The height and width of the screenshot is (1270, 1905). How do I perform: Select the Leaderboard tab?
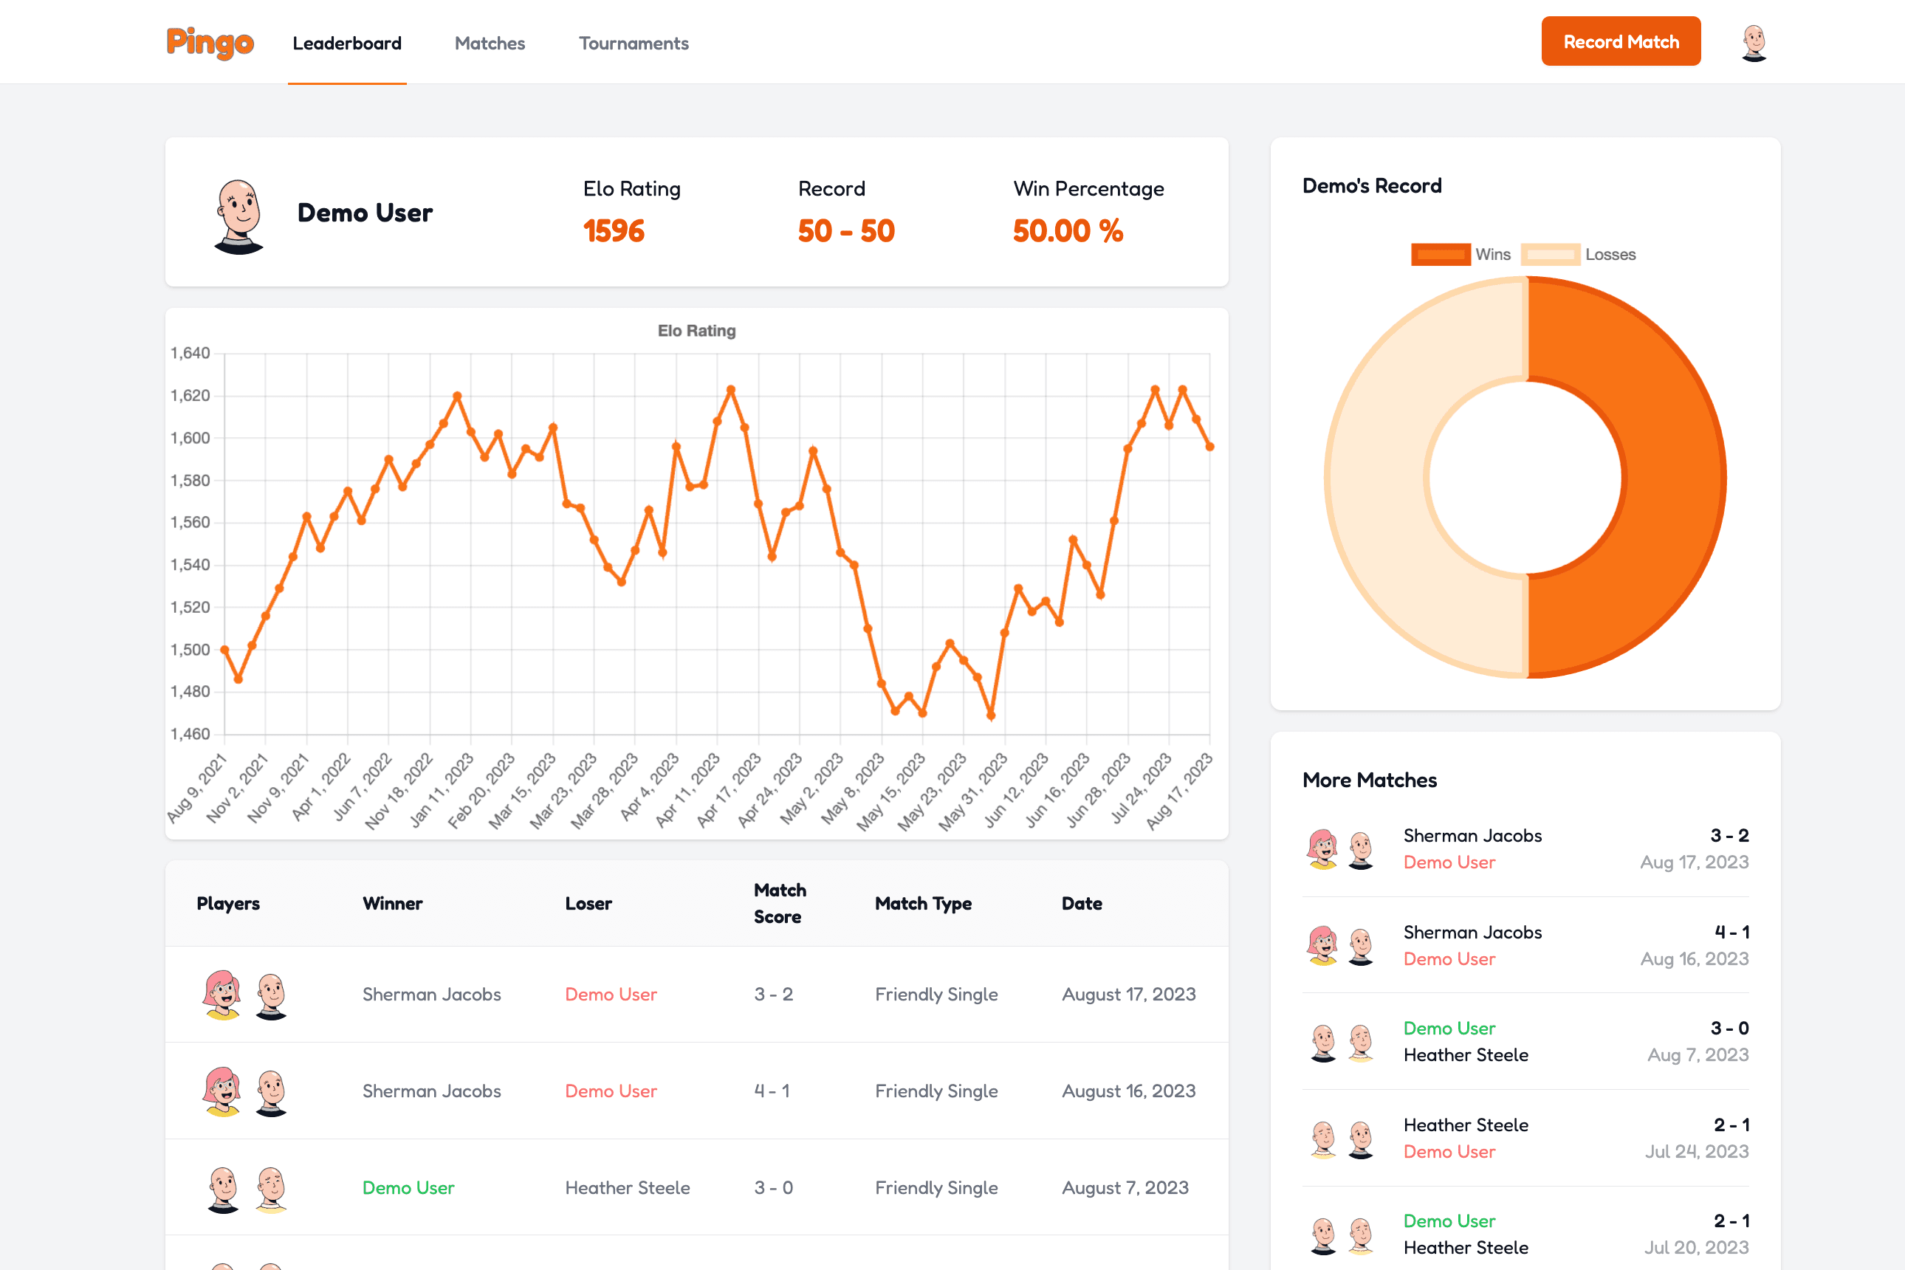pos(346,44)
